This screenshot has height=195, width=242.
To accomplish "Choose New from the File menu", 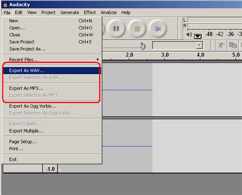I will pyautogui.click(x=52, y=21).
